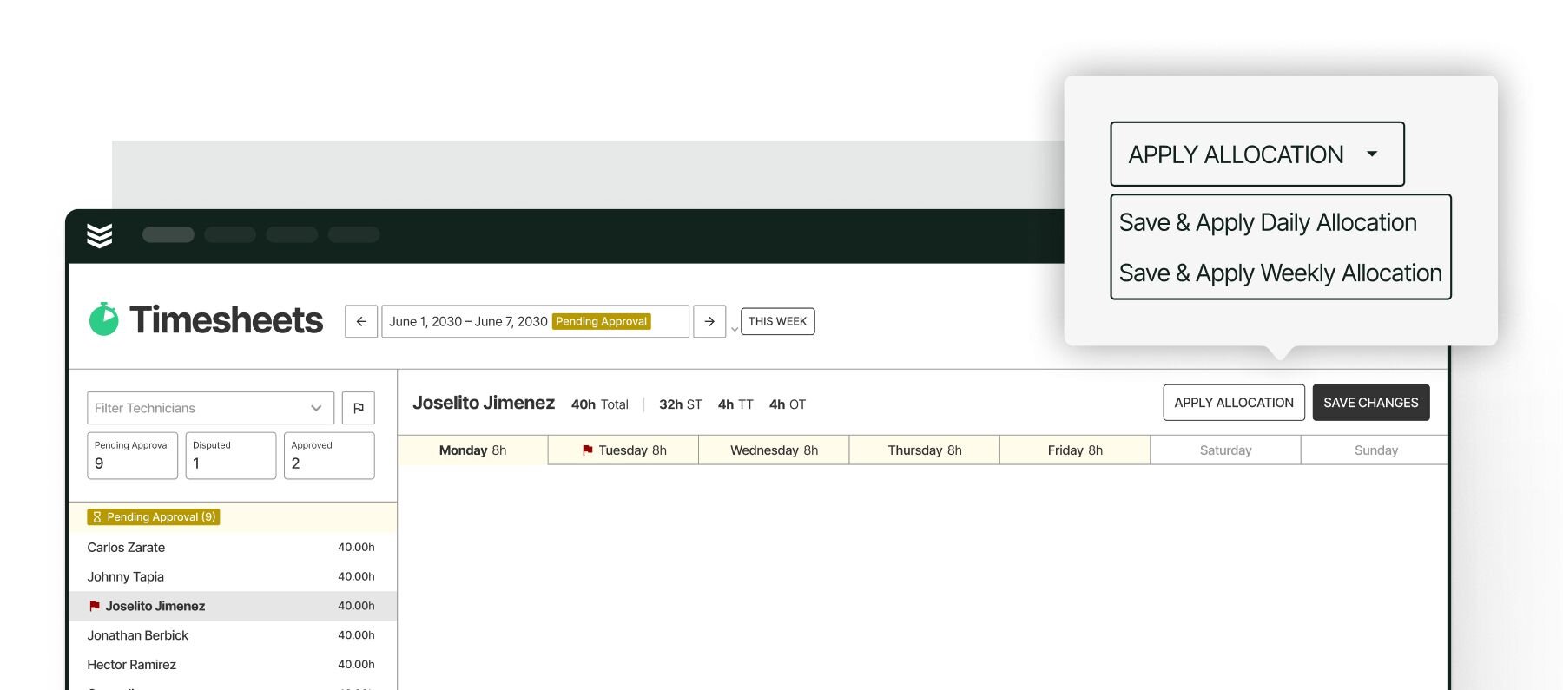Click the Pending Approval (9) group header

pos(233,517)
